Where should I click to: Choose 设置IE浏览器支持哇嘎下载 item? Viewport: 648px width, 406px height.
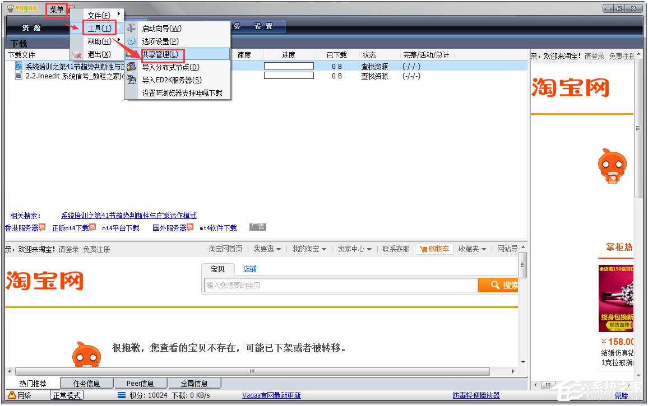click(182, 93)
